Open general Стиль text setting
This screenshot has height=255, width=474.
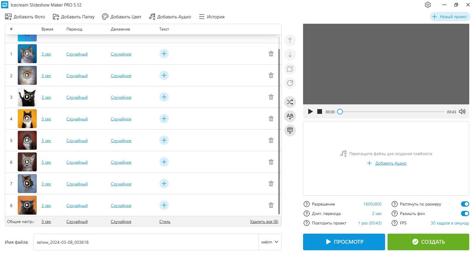click(165, 221)
